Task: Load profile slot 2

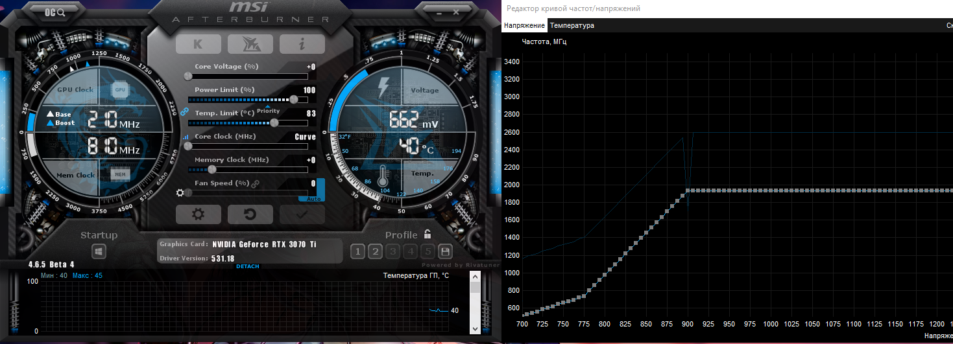Action: click(x=375, y=251)
